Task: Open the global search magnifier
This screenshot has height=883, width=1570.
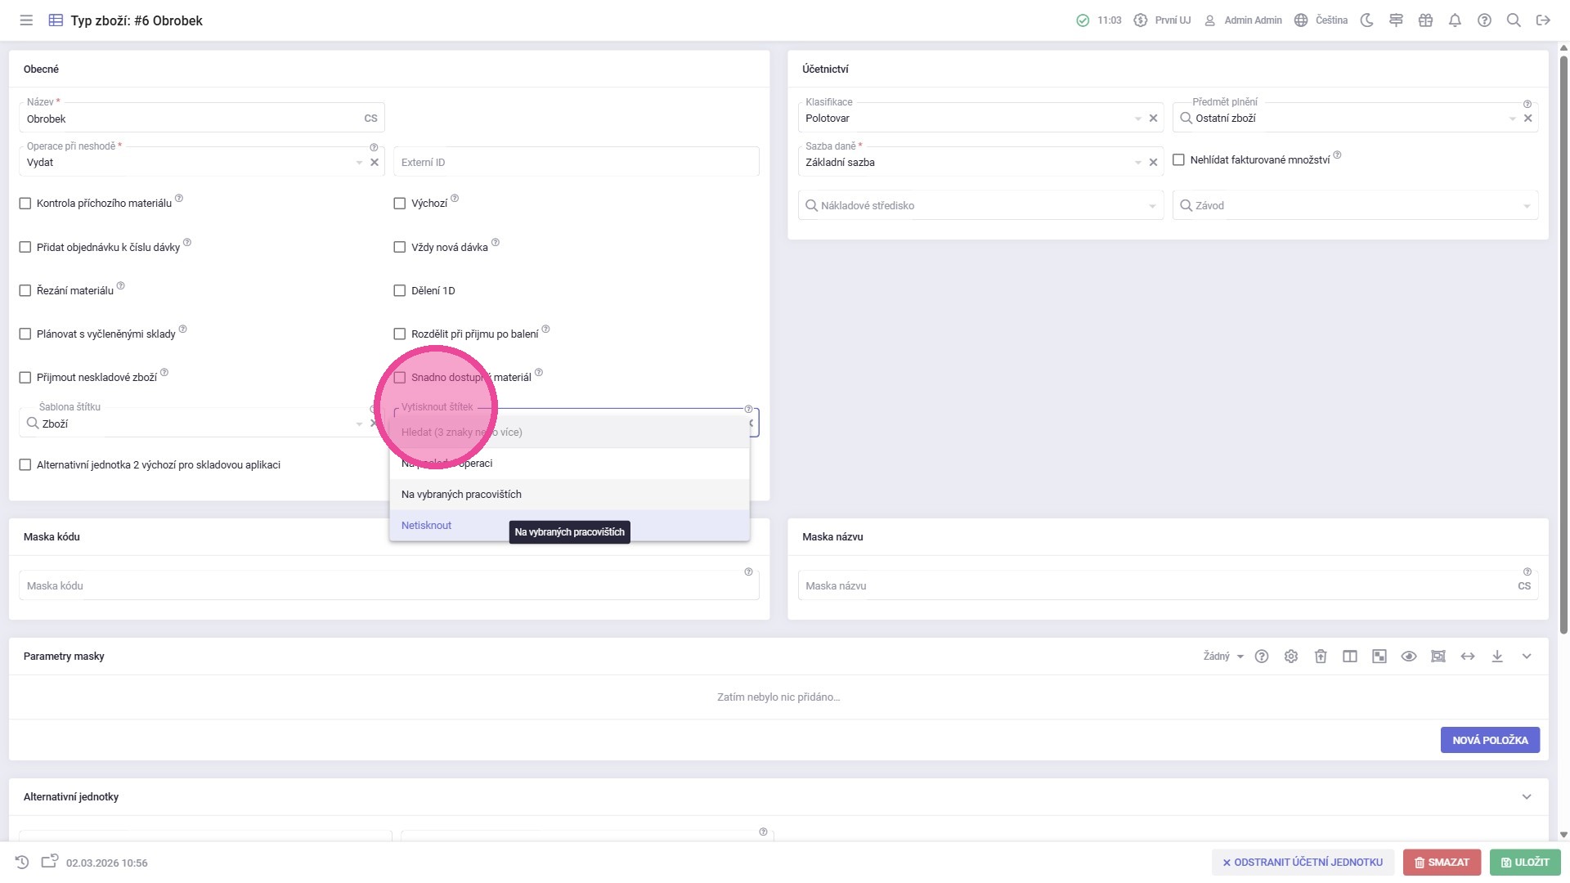Action: click(1514, 20)
